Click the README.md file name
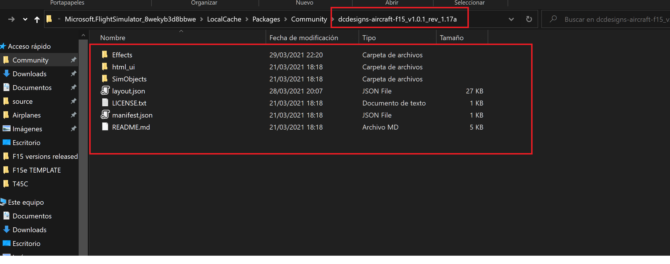This screenshot has height=264, width=670. (x=131, y=127)
